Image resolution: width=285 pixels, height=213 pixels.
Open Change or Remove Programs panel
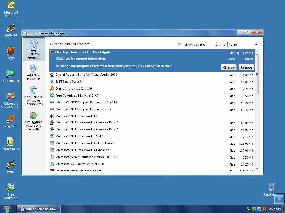[34, 49]
